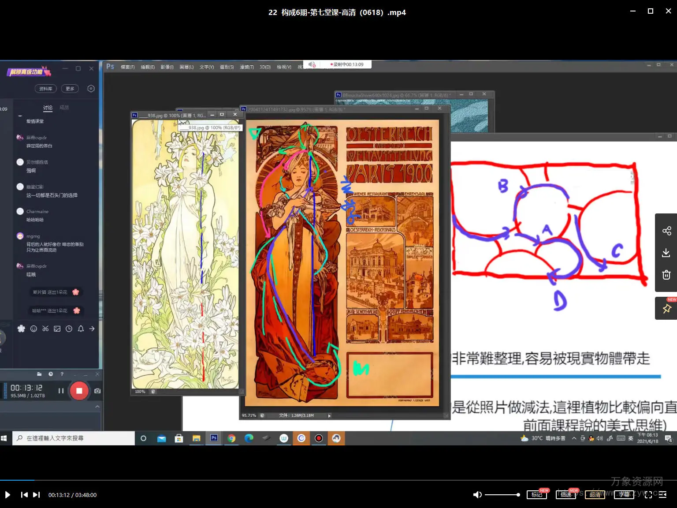Click the Photoshop icon in taskbar

pyautogui.click(x=214, y=438)
